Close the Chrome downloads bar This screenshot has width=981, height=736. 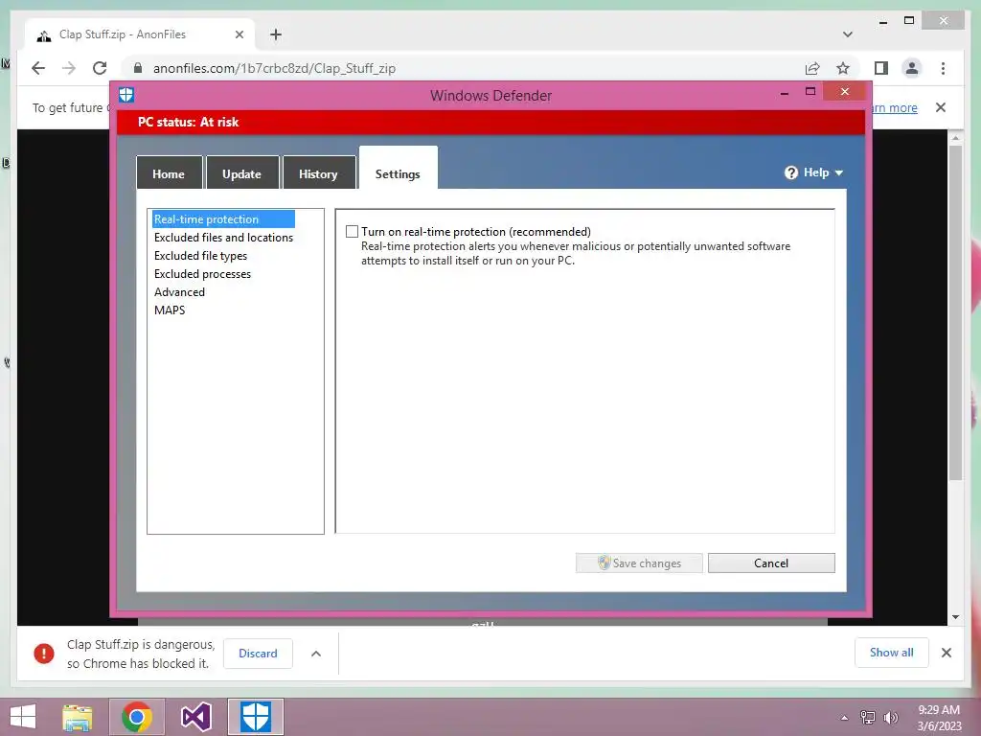[x=946, y=653]
